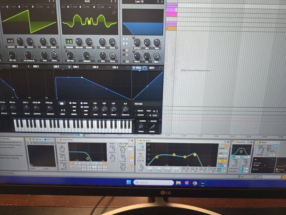This screenshot has height=215, width=286.
Task: Enable MONO voicing
Action: pyautogui.click(x=136, y=111)
